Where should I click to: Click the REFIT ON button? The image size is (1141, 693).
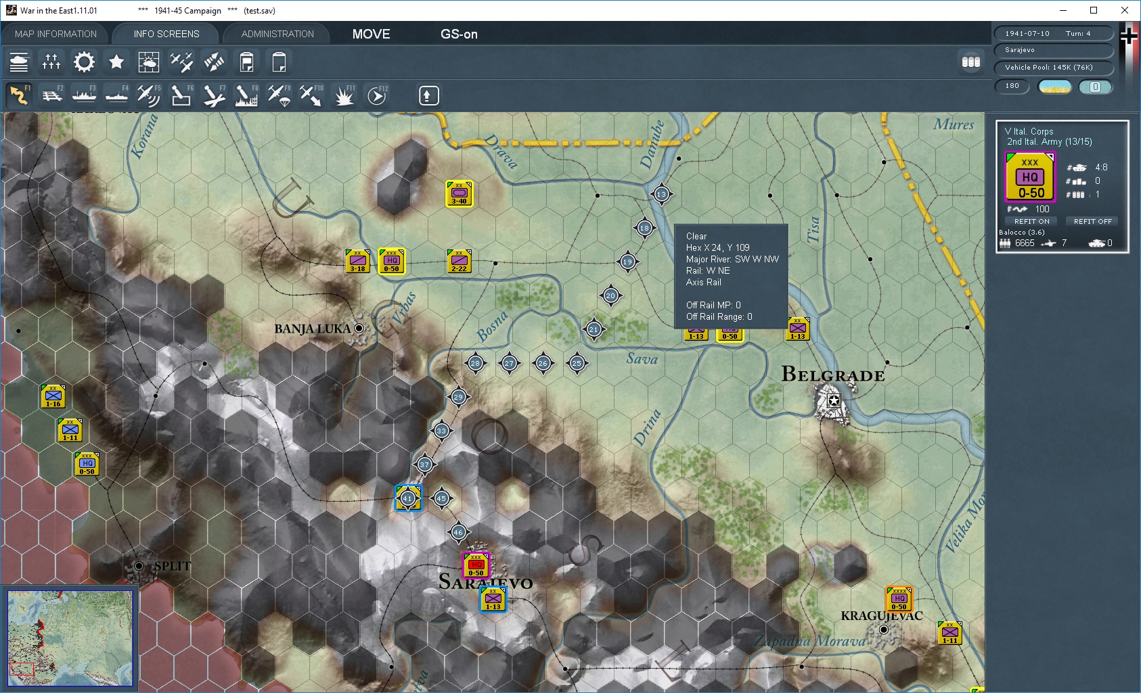[x=1031, y=221]
